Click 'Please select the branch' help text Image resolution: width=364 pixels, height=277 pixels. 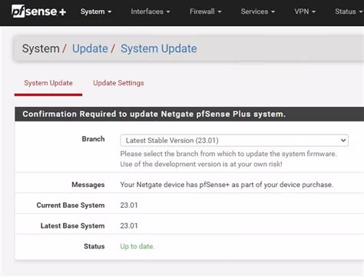tap(229, 154)
